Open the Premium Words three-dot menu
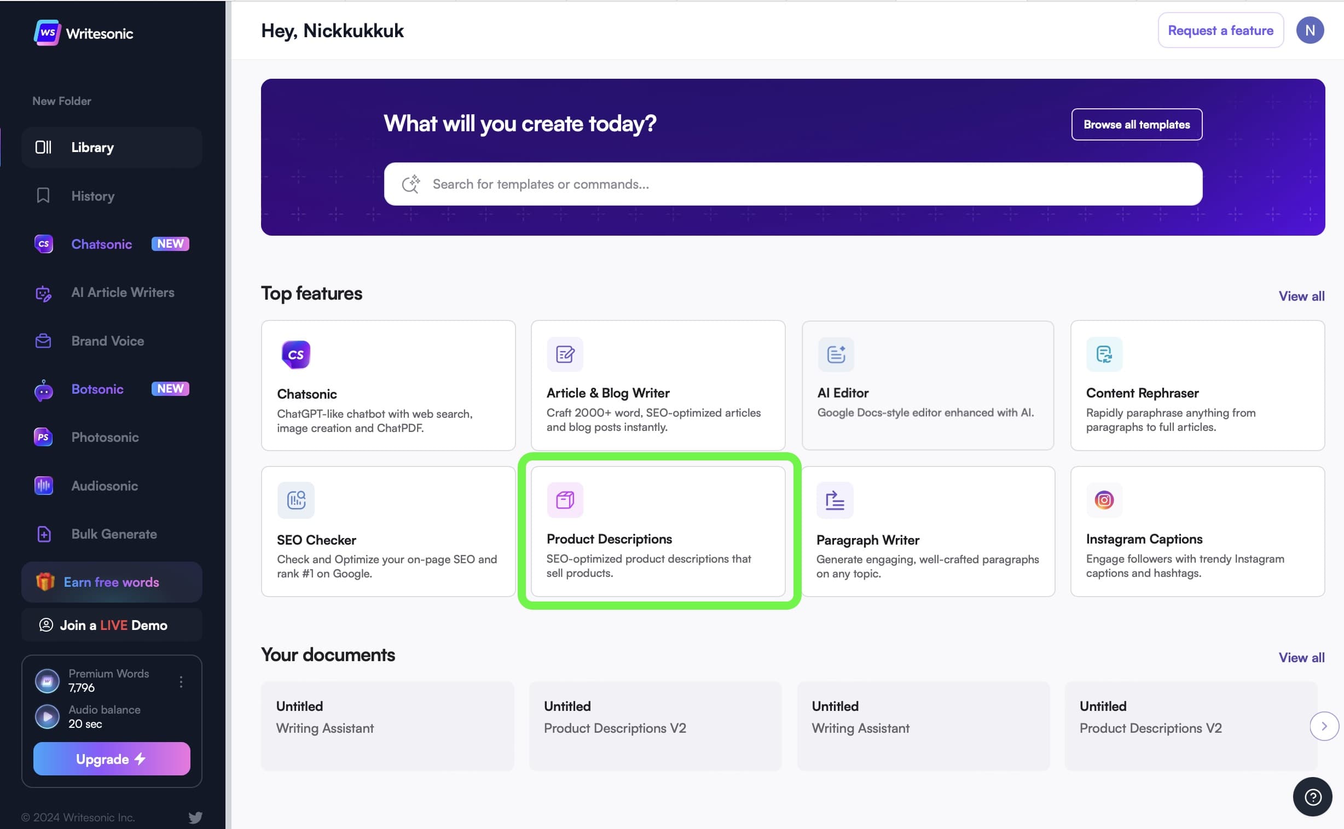Screen dimensions: 1344x829 click(x=181, y=681)
